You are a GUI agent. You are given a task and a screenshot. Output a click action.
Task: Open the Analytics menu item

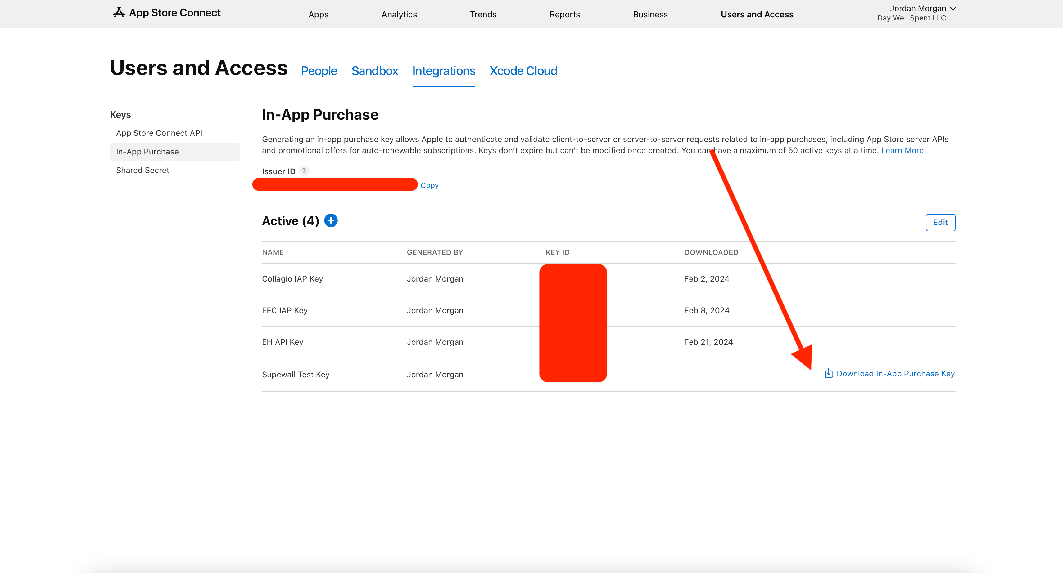pos(399,15)
